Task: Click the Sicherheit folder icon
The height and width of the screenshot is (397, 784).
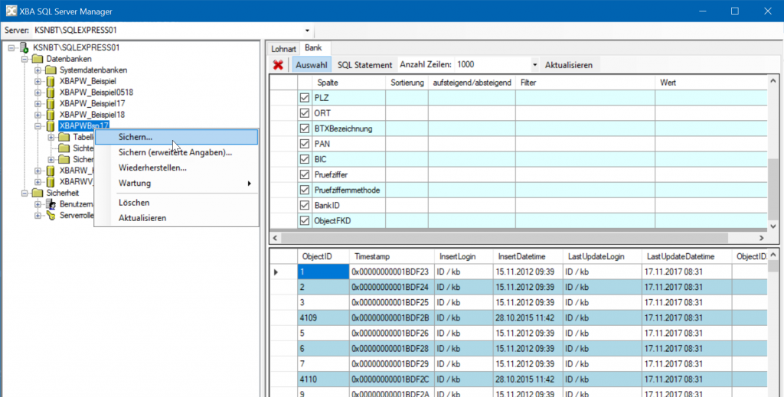Action: (38, 194)
